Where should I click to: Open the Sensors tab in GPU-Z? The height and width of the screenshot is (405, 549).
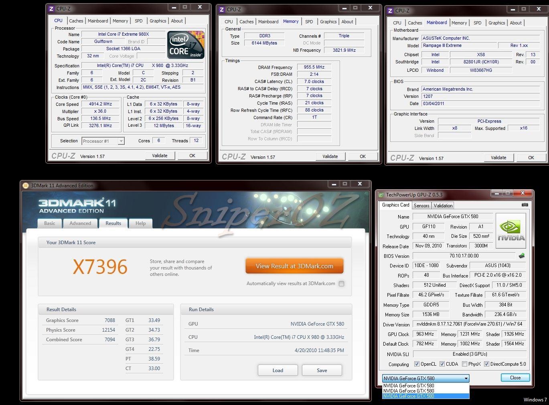[x=421, y=206]
